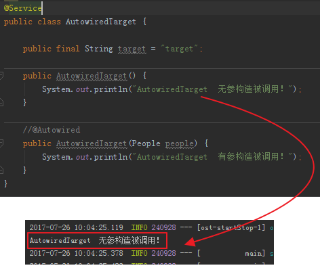Screen dimensions: 320x272
Task: Collapse the no-arg constructor fold marker
Action: pos(1,76)
